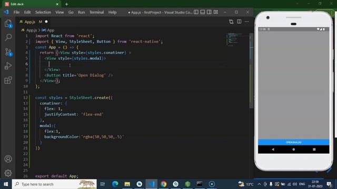Viewport: 337px width, 189px height.
Task: Show hidden system tray icons
Action: pos(259,184)
